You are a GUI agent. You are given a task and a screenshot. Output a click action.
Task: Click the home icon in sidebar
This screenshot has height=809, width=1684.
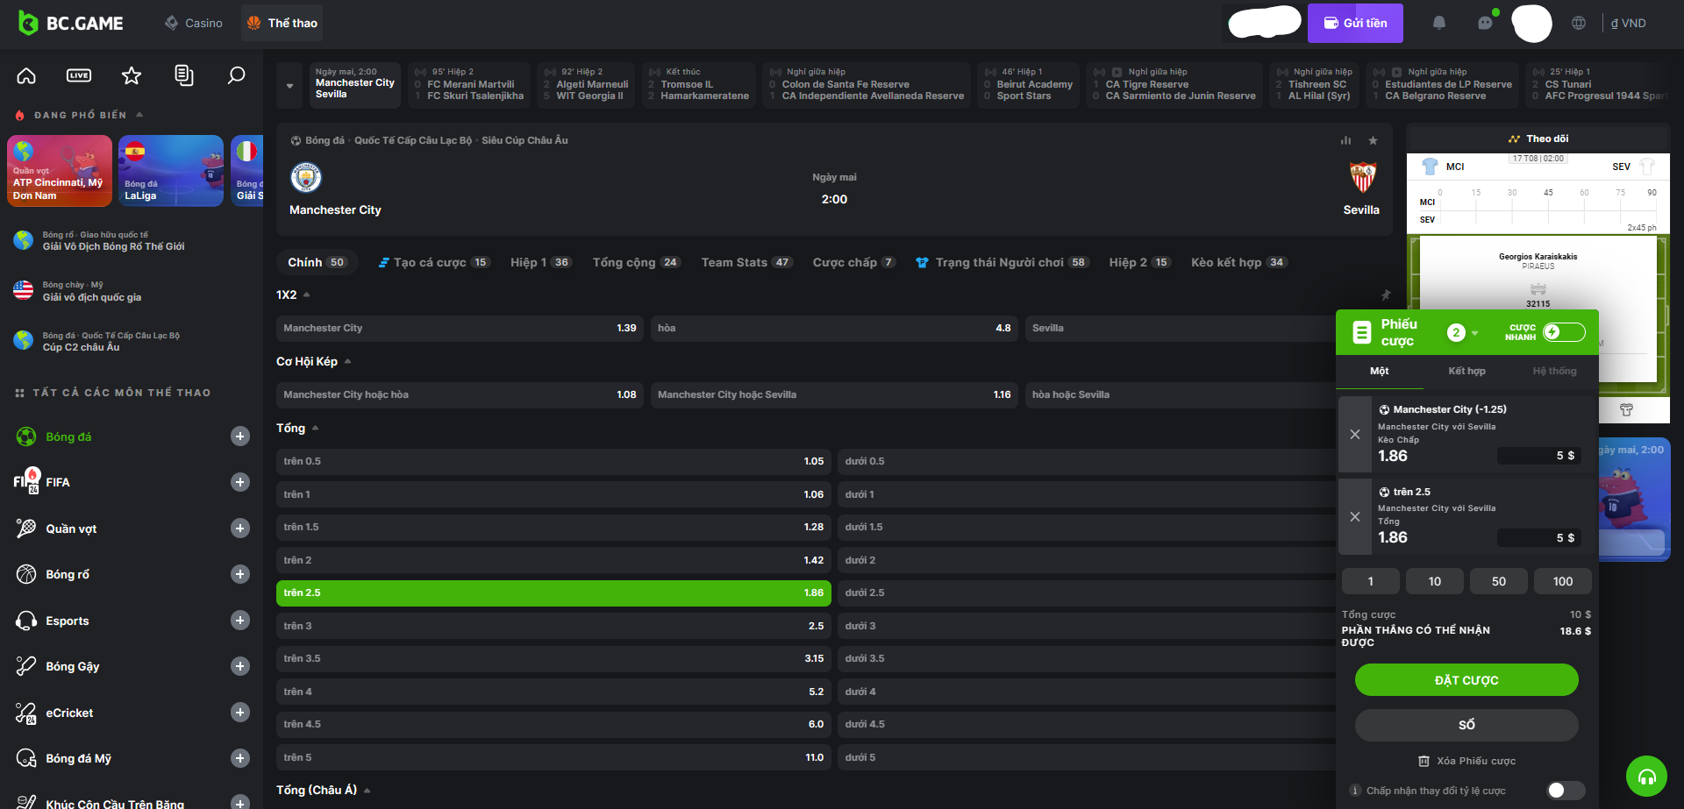pos(26,75)
